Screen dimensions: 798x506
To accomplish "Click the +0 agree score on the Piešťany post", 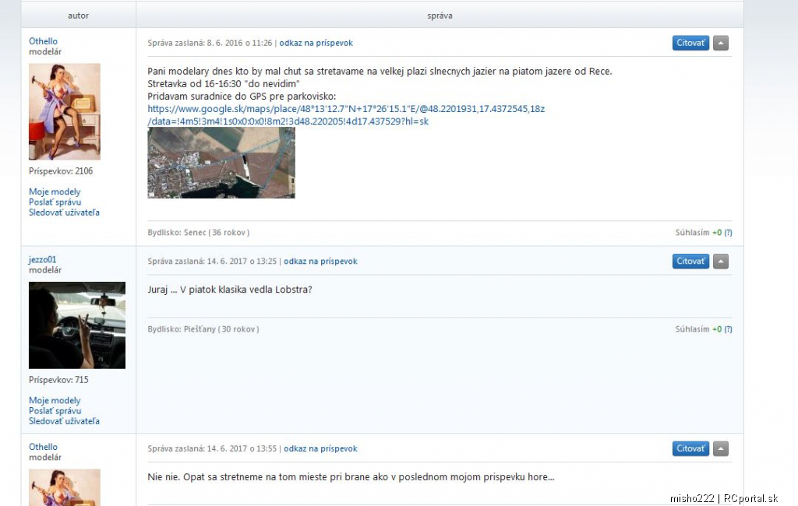I will click(717, 329).
